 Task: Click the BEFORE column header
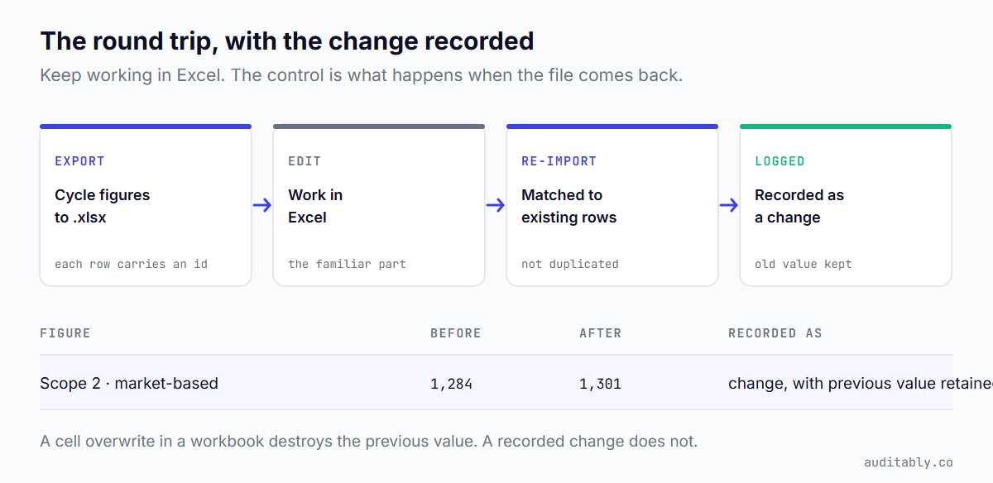tap(456, 333)
